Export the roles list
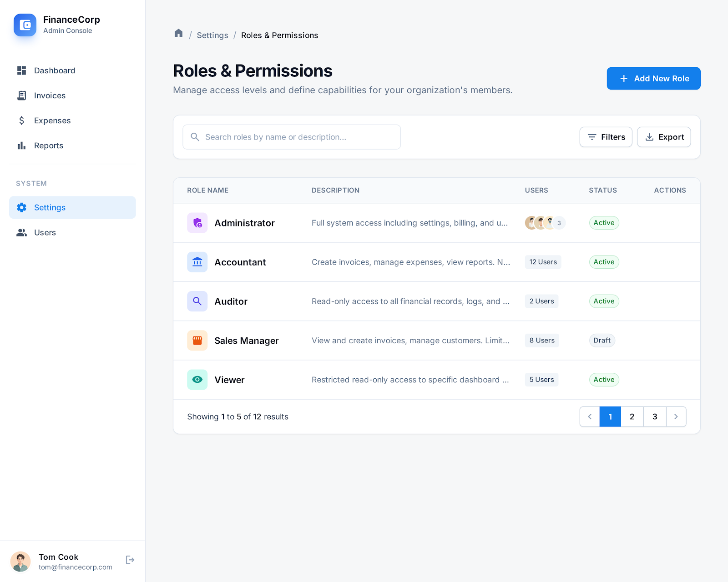 pyautogui.click(x=664, y=137)
